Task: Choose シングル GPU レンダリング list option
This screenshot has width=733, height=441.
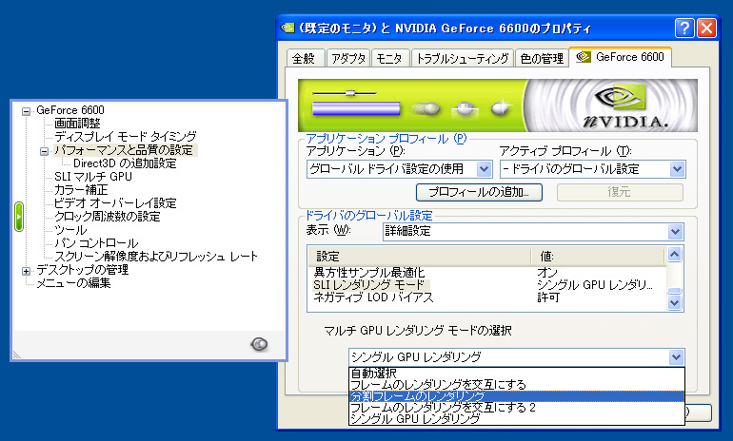Action: [517, 418]
